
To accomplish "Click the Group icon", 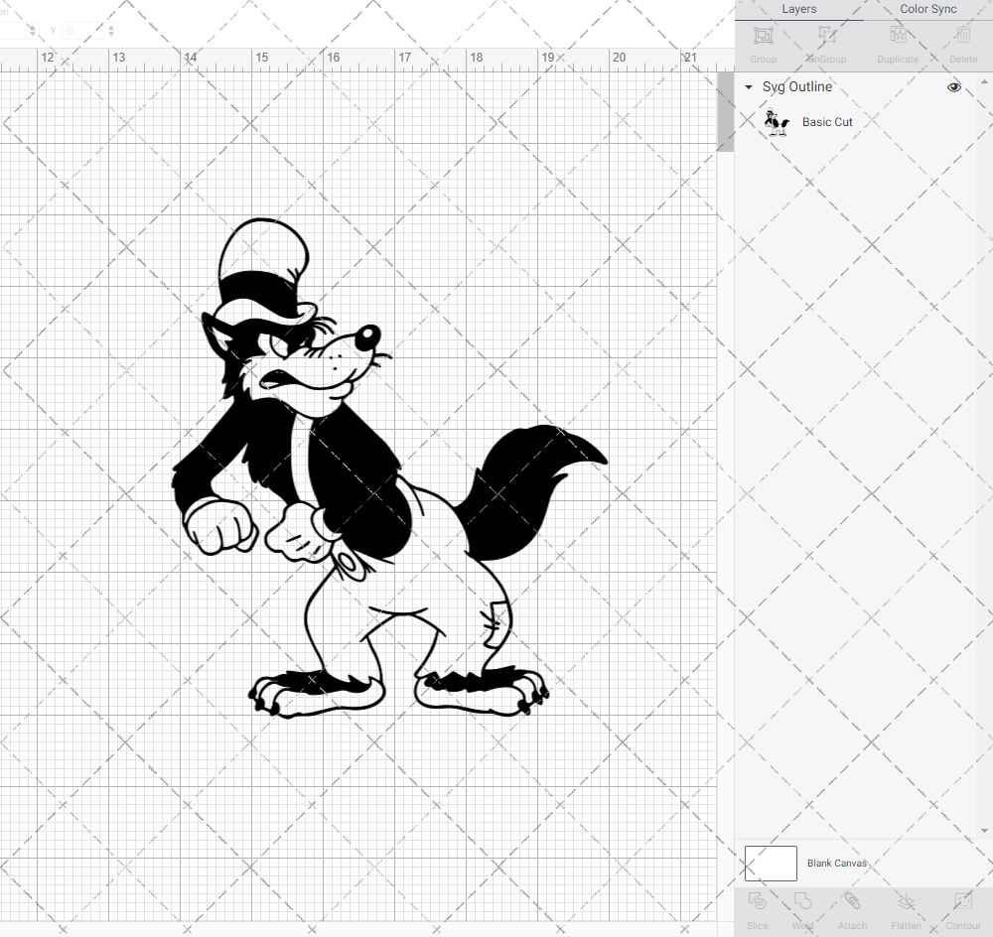I will 763,40.
